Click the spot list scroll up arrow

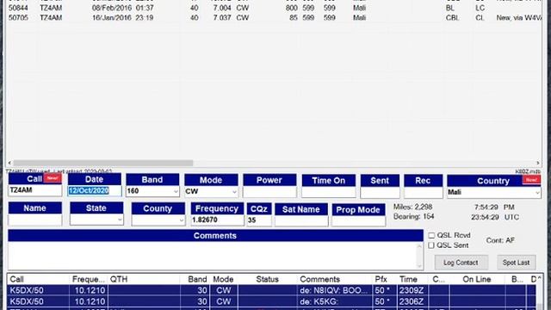click(540, 279)
